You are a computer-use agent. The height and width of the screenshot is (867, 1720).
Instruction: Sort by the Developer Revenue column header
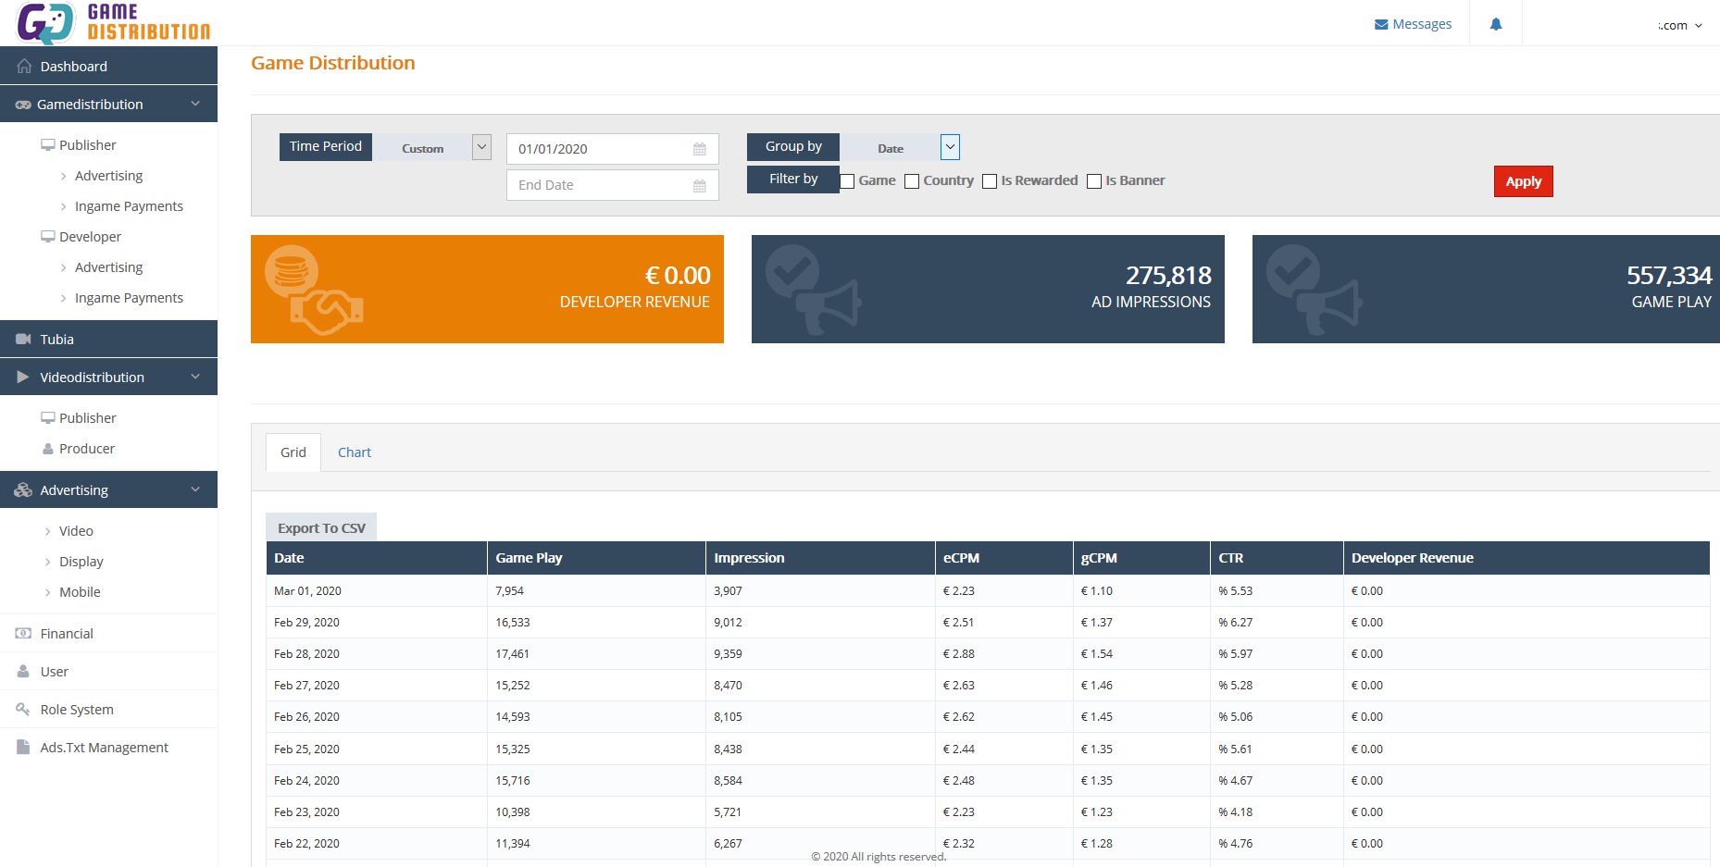[x=1526, y=558]
